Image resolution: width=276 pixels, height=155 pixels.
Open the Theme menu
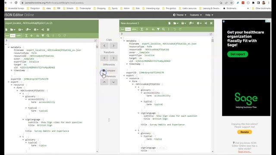(x=180, y=15)
